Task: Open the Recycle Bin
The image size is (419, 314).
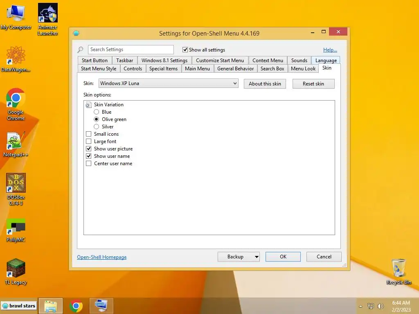Action: click(x=399, y=271)
